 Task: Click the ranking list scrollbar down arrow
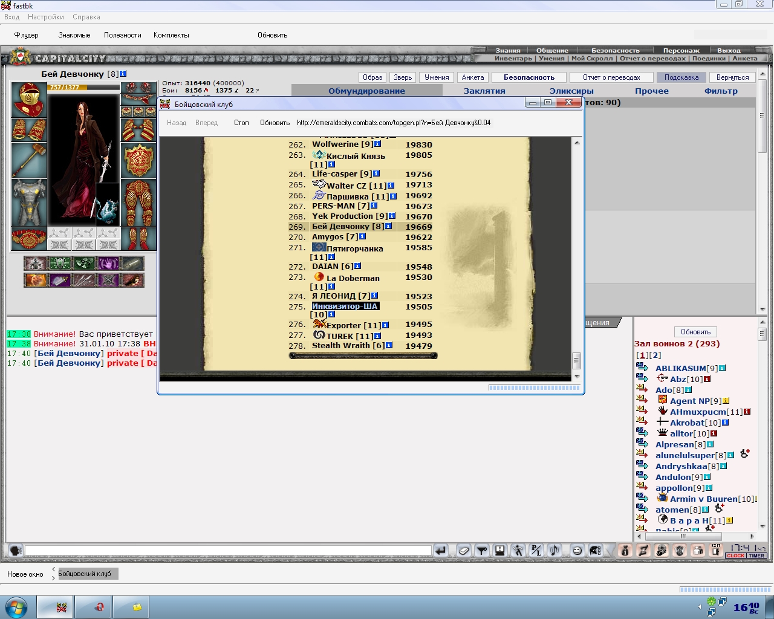point(576,376)
